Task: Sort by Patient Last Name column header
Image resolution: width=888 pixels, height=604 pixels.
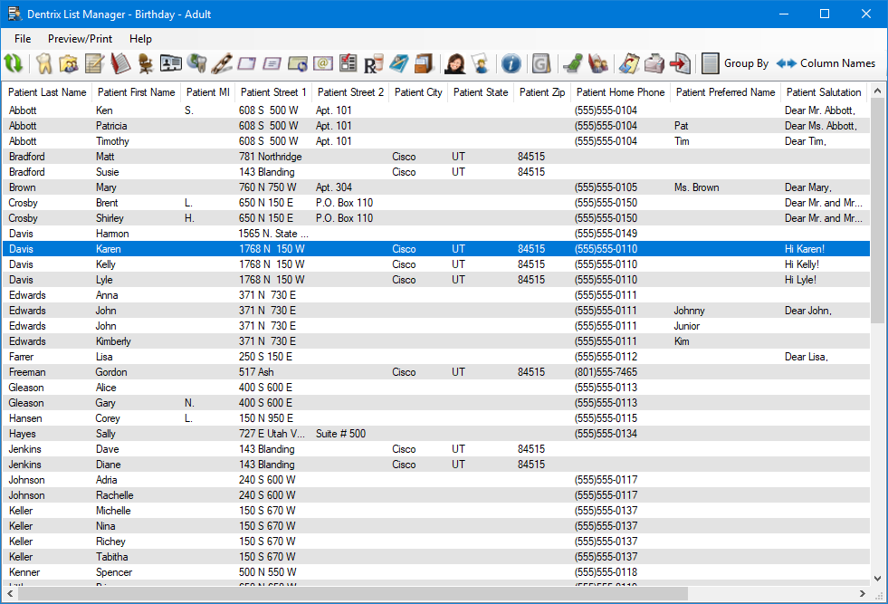Action: 48,92
